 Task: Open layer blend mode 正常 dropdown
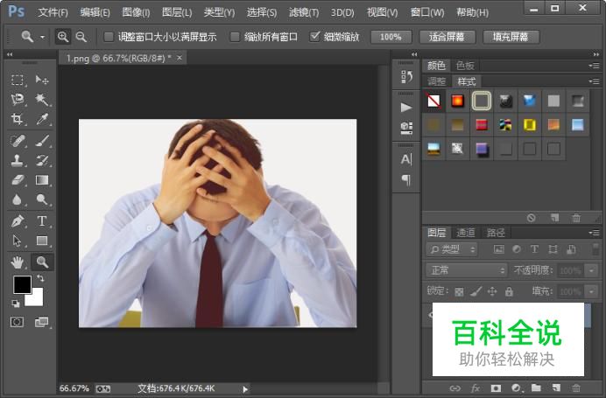[467, 270]
